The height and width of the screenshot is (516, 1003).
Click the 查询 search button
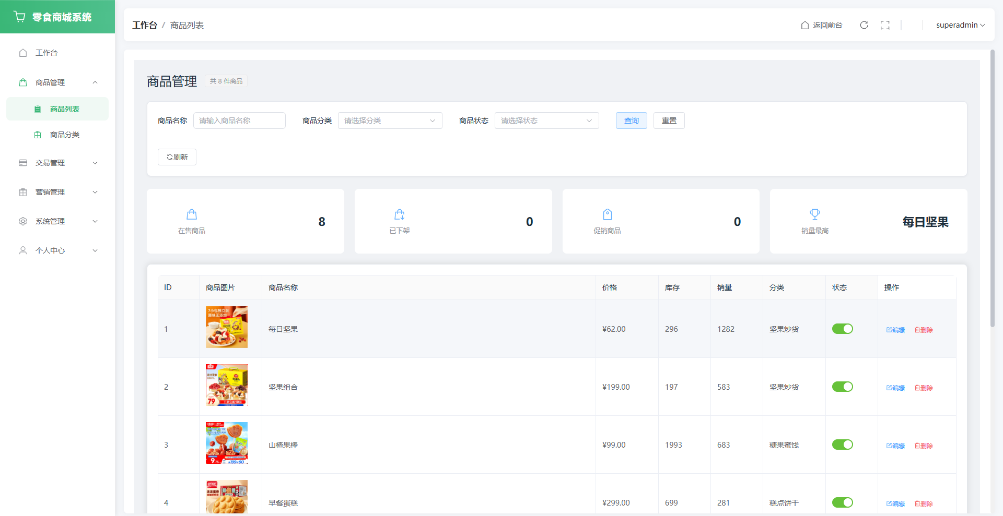click(631, 121)
